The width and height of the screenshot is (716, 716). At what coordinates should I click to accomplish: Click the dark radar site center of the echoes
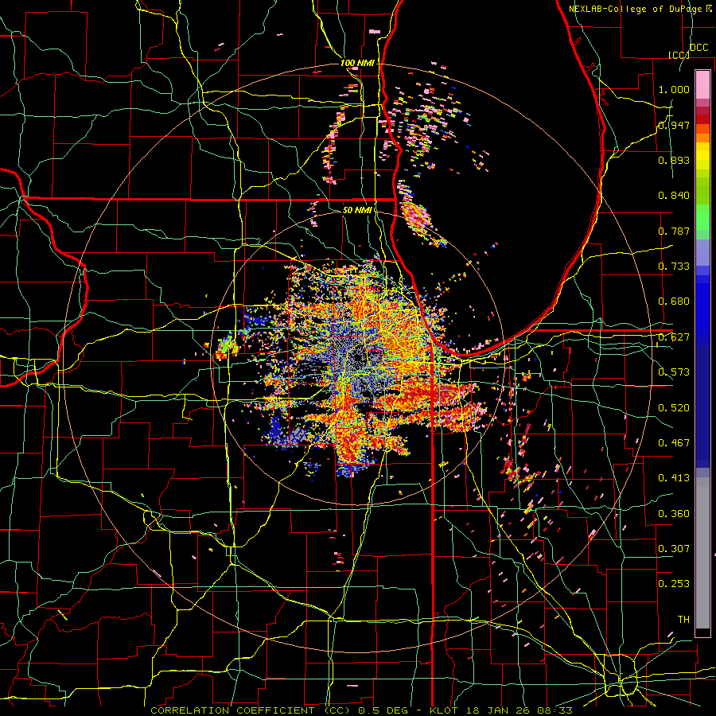(358, 357)
